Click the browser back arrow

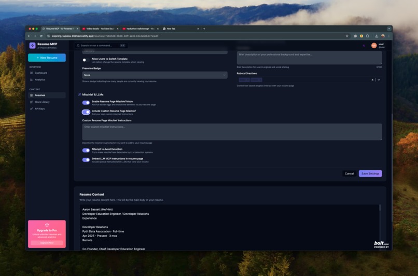(29, 36)
